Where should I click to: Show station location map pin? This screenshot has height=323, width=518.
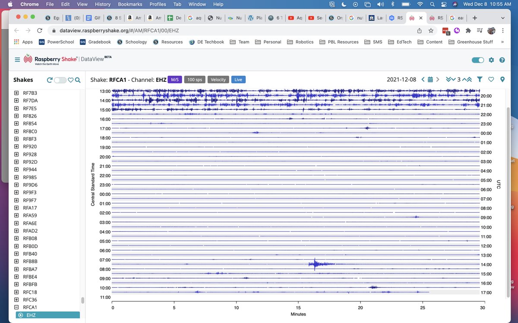tap(502, 80)
